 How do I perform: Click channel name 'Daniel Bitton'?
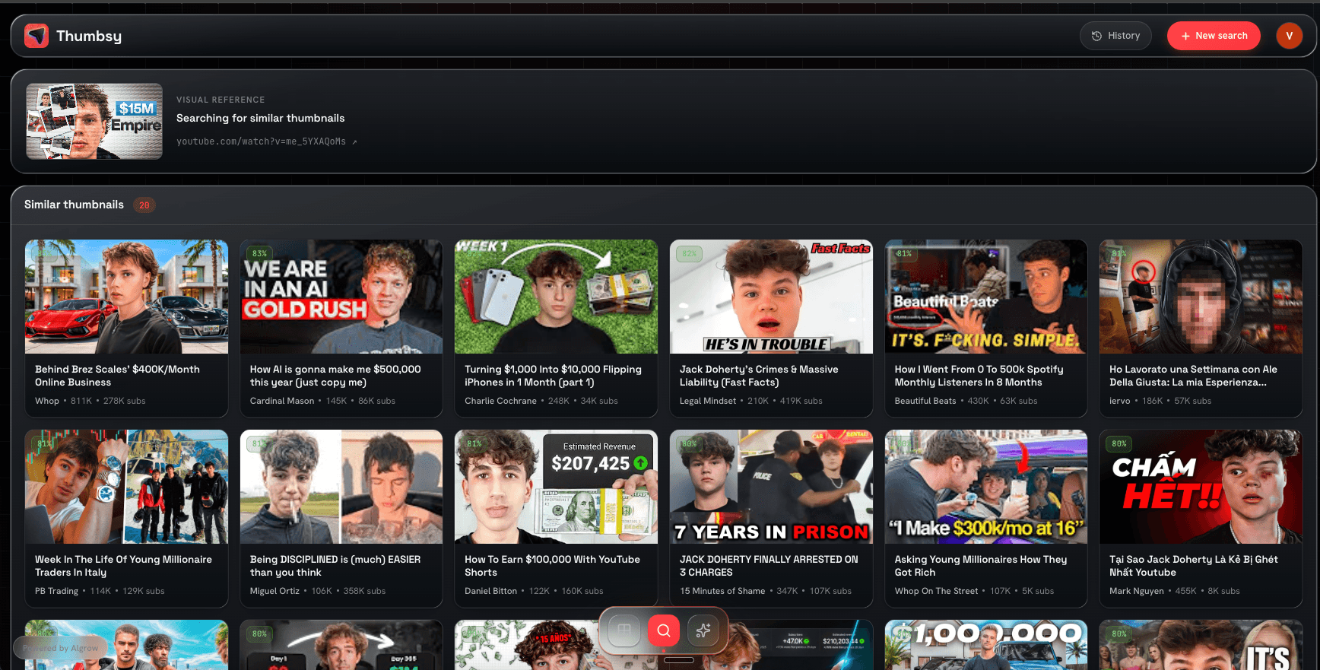[490, 591]
